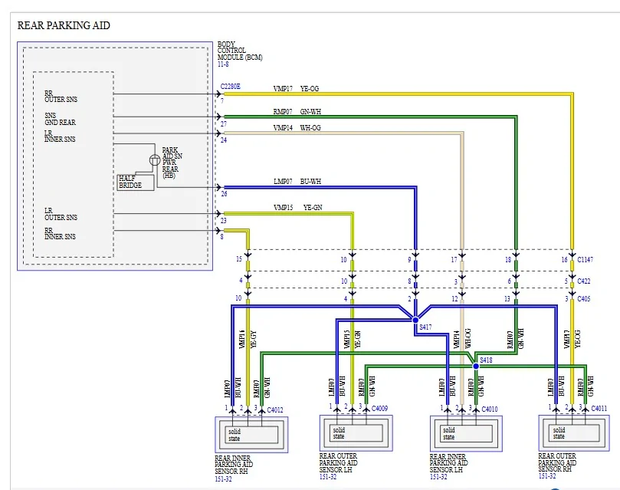Select the VMP17 YE-OG wire label at pin 7

(296, 89)
